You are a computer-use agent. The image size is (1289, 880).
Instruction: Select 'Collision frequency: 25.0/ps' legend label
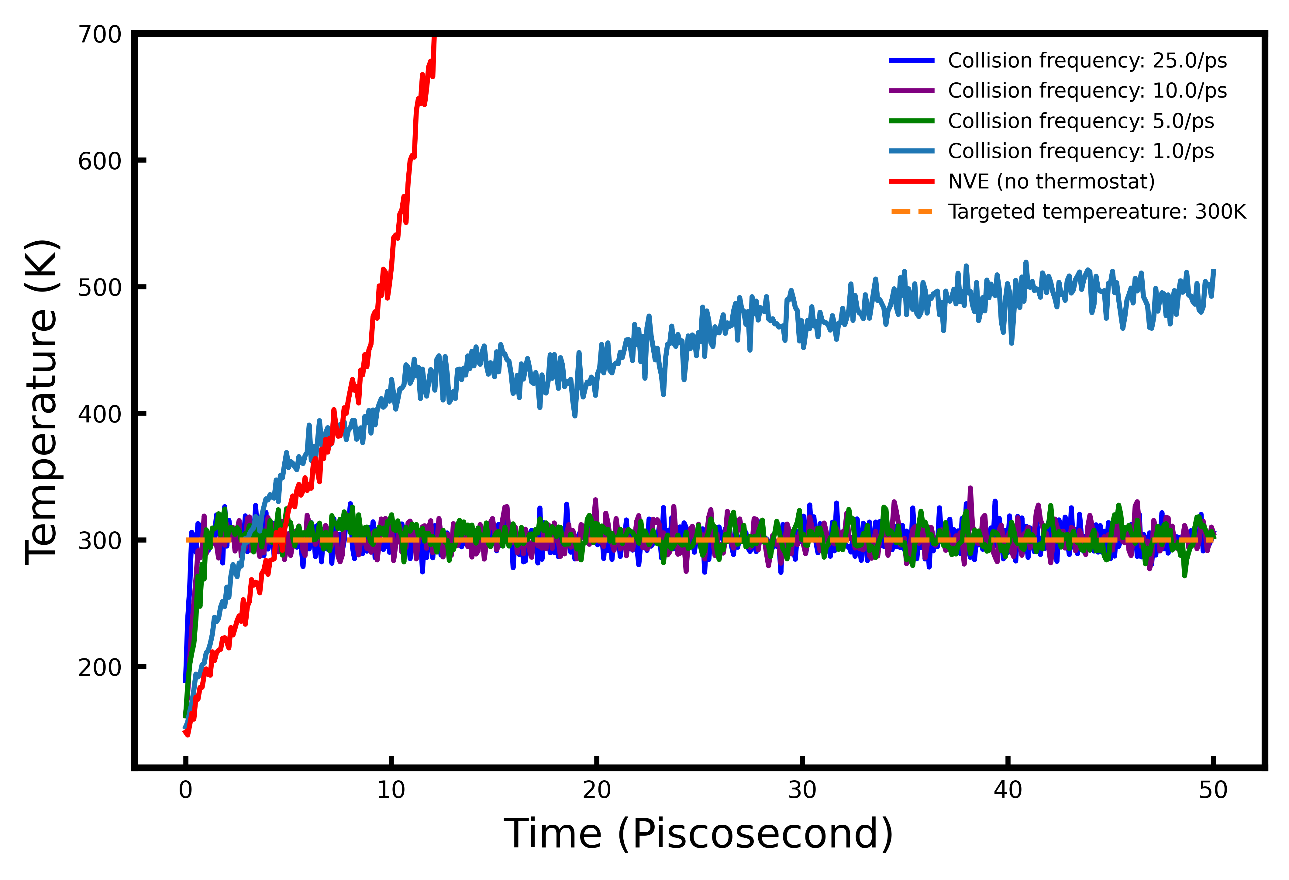click(1087, 60)
